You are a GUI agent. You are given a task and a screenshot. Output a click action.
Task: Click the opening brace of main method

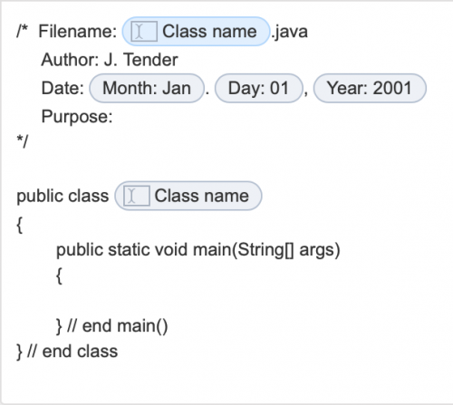(59, 276)
